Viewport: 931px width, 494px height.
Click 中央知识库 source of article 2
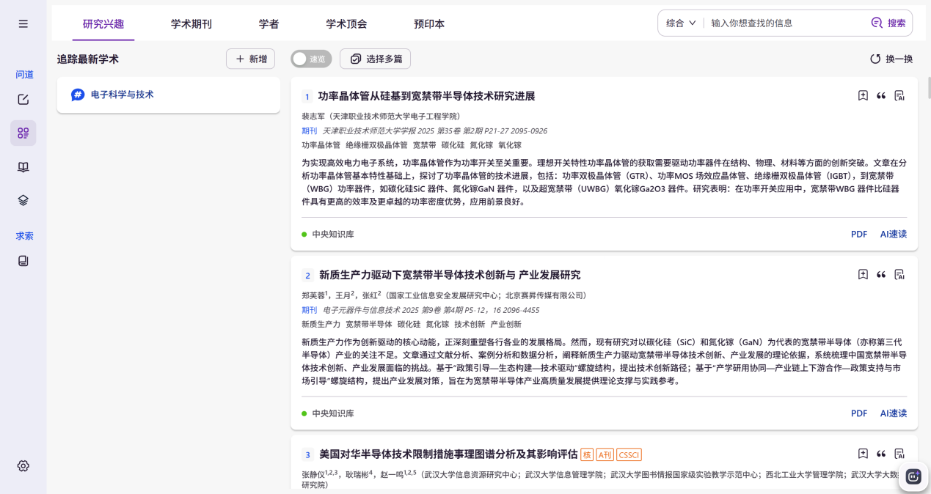(x=333, y=413)
